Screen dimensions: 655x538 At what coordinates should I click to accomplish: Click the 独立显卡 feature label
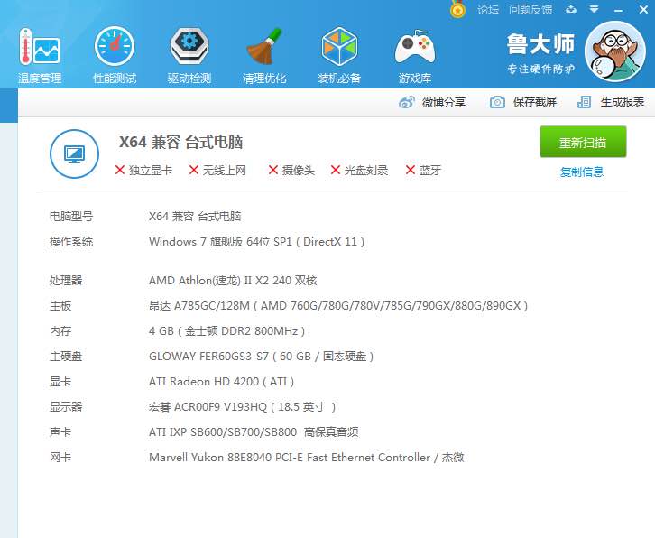click(x=151, y=170)
